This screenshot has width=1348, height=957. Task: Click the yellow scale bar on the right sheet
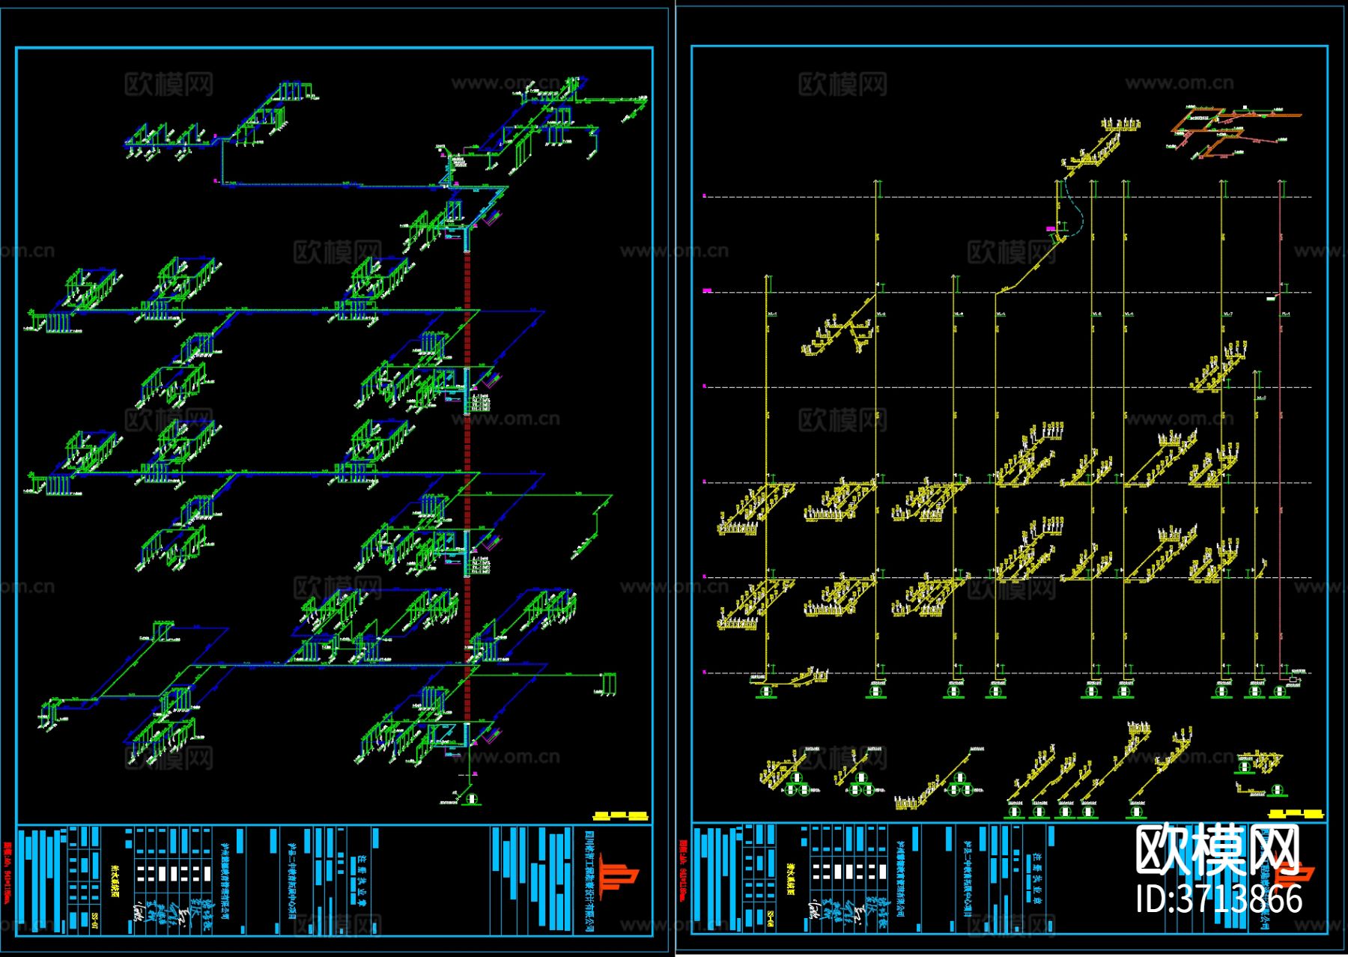[1296, 814]
